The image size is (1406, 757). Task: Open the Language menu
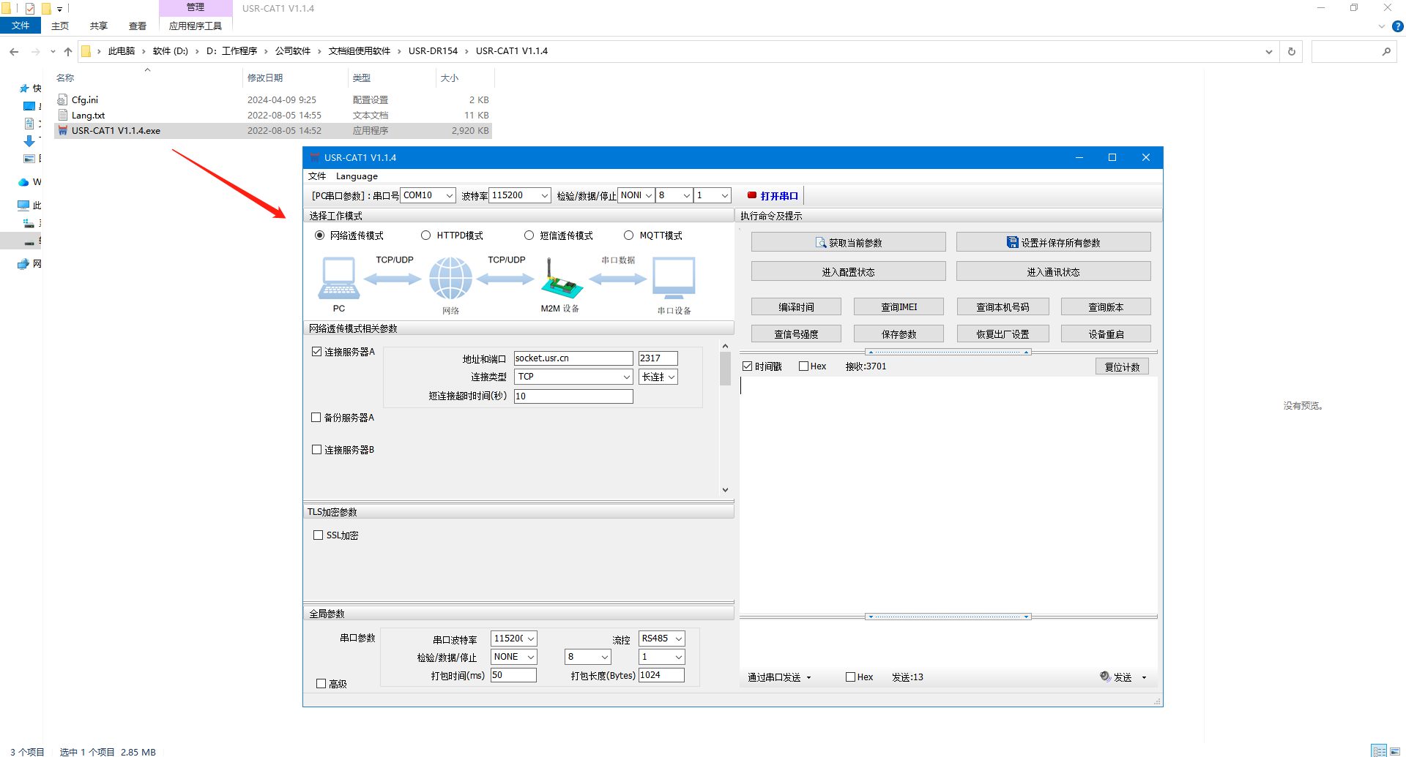[x=357, y=176]
